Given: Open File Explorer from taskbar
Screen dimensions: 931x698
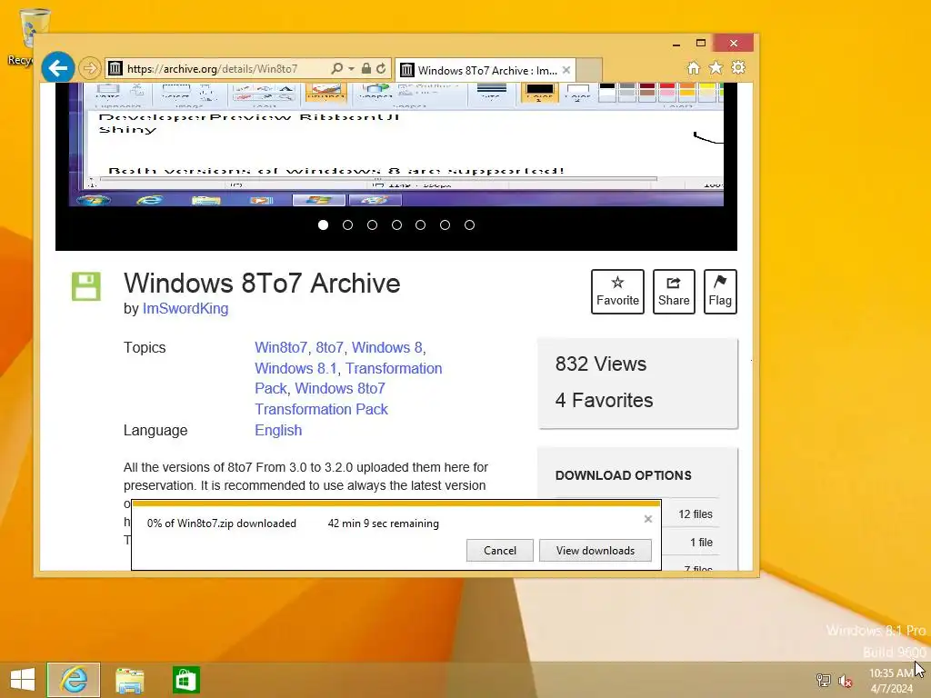Looking at the screenshot, I should (129, 680).
